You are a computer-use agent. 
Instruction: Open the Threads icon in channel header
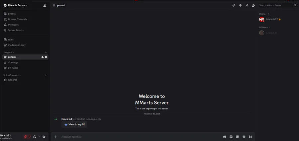click(x=234, y=5)
